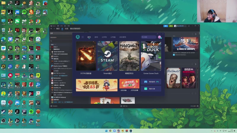The image size is (237, 133).
Task: Select Dota 2 in Steam library list
Action: [55, 47]
